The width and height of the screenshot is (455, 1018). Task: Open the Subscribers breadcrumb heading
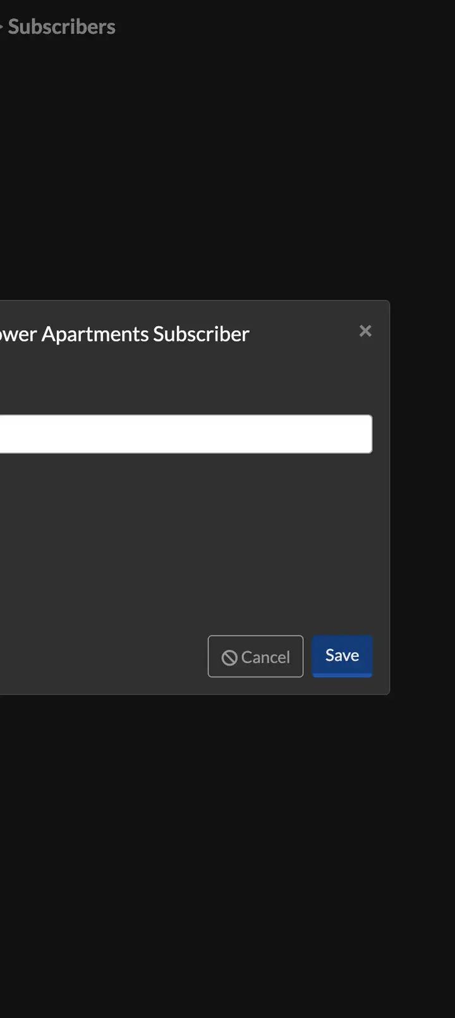click(x=61, y=27)
